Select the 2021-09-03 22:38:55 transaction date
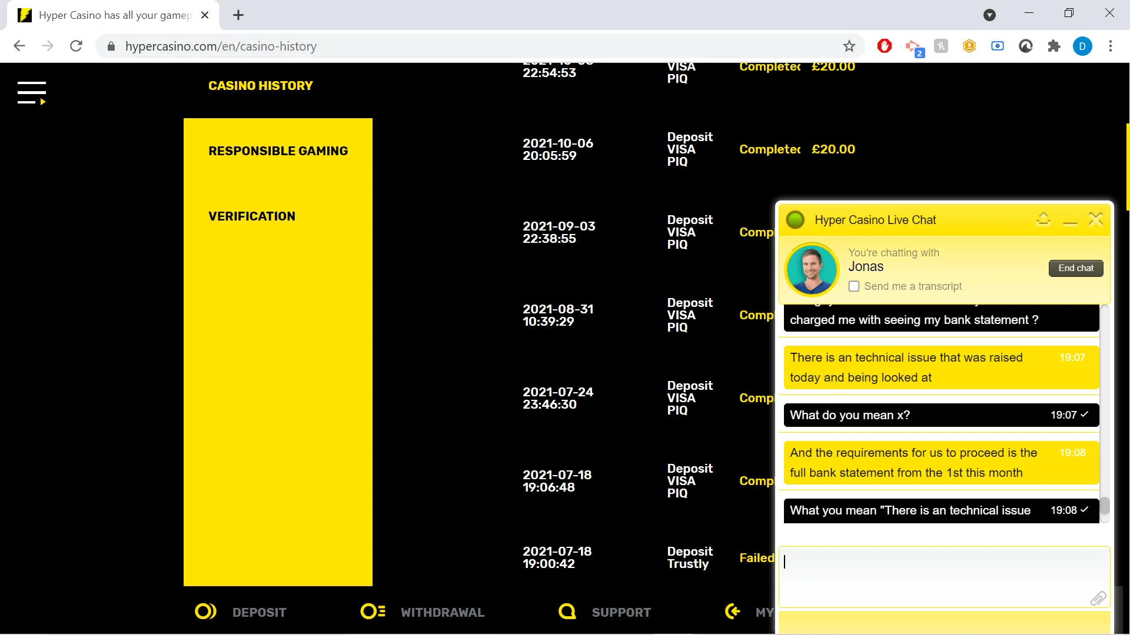This screenshot has width=1130, height=635. [559, 232]
